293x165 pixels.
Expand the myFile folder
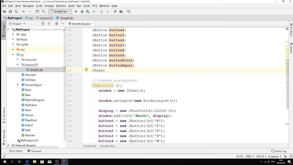tap(13, 44)
